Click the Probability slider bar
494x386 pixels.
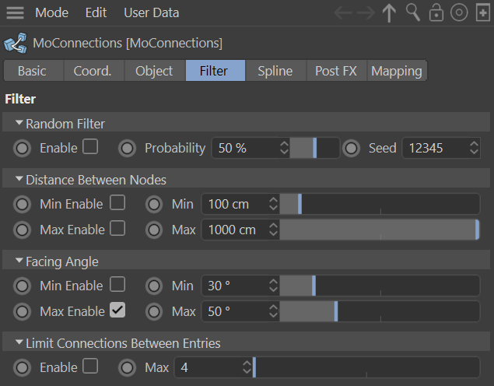314,148
